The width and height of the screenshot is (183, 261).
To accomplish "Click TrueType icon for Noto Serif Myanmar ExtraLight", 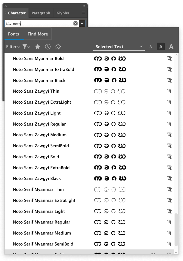I will 170,200.
